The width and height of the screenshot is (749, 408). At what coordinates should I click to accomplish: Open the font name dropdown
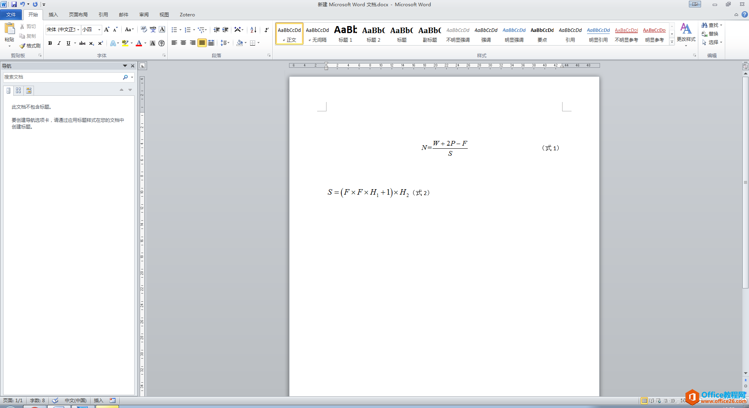click(78, 30)
